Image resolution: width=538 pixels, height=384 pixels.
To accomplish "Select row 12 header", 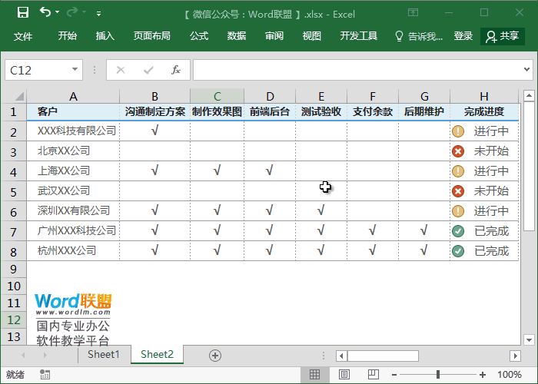I will pos(13,320).
